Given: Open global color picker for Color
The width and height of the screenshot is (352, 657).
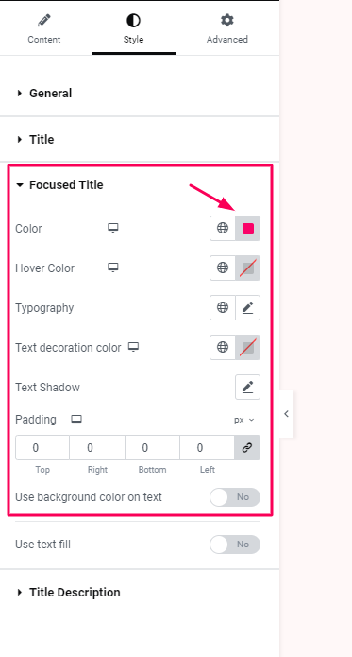Looking at the screenshot, I should 223,229.
